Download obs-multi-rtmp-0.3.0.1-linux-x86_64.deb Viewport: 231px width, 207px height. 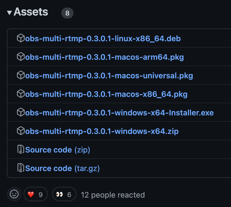click(x=103, y=38)
